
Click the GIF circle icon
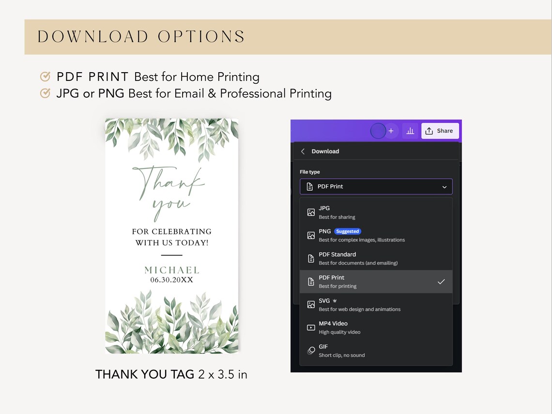point(311,351)
